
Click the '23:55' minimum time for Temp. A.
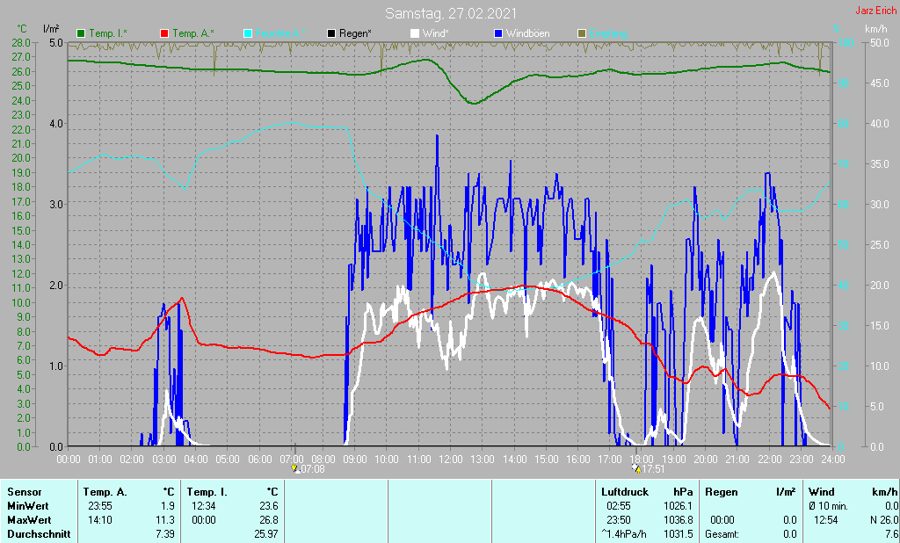point(100,506)
